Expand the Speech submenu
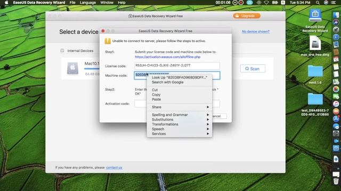The image size is (341, 191). click(x=180, y=129)
